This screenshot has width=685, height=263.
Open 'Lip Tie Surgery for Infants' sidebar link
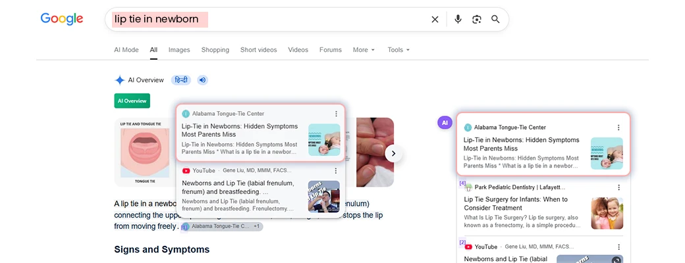tap(516, 204)
